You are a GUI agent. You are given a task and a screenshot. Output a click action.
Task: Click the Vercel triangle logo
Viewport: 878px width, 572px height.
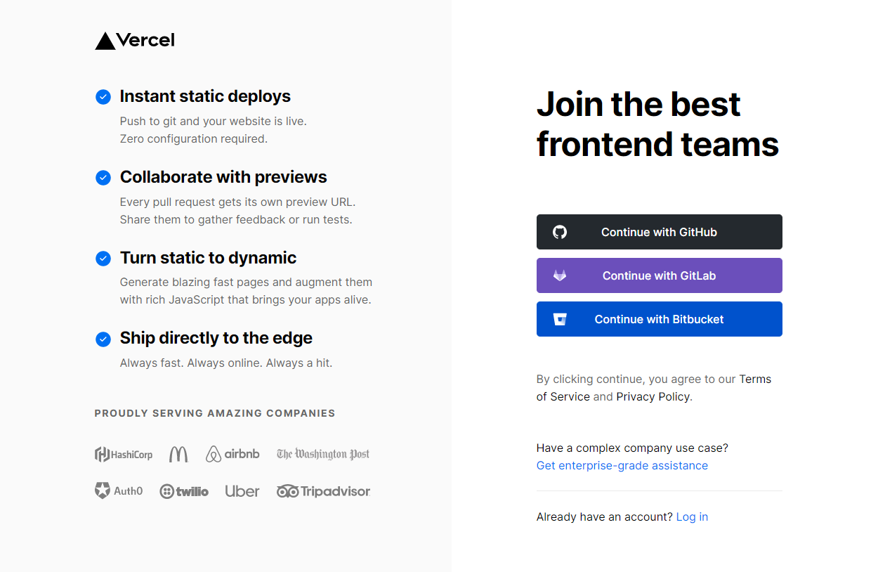(x=105, y=41)
